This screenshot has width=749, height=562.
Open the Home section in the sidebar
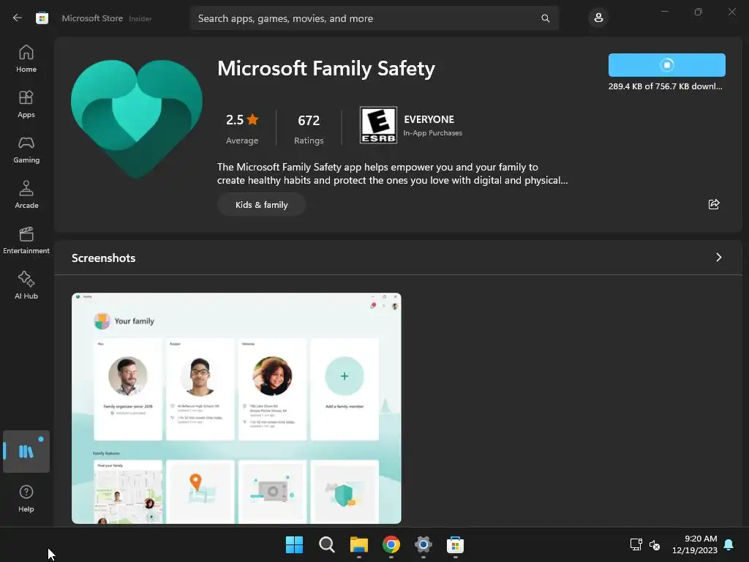point(26,59)
